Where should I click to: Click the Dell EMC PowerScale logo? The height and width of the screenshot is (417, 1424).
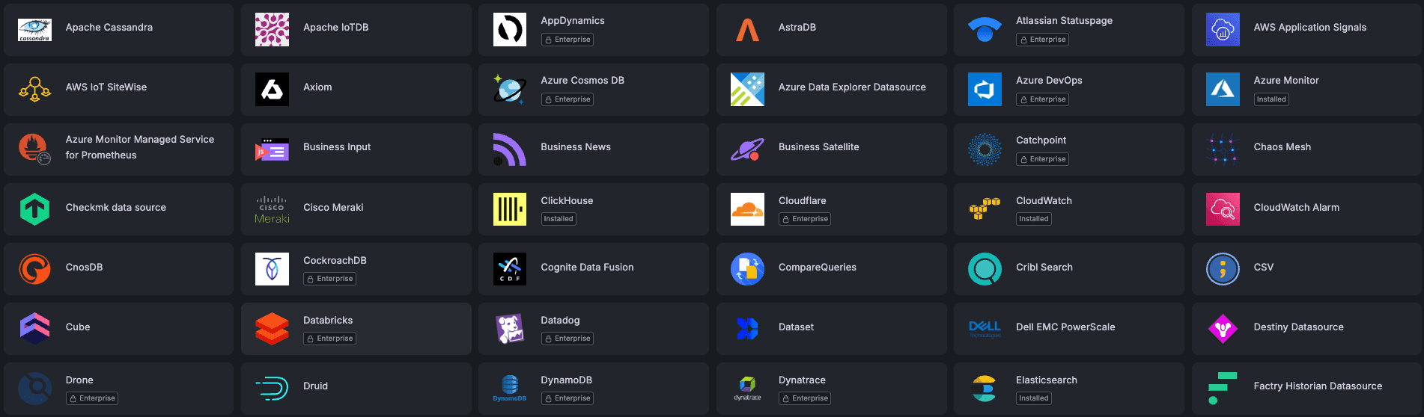tap(985, 329)
